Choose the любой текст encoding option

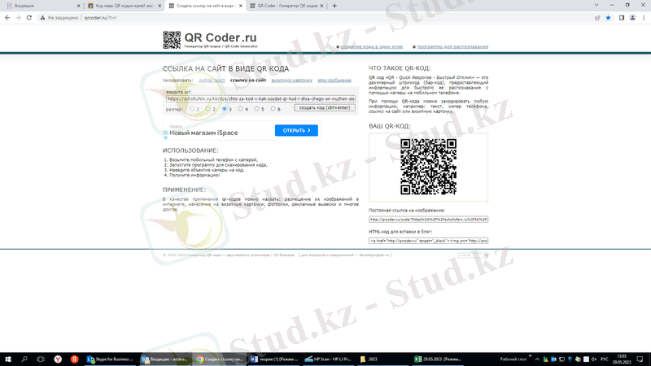point(212,80)
